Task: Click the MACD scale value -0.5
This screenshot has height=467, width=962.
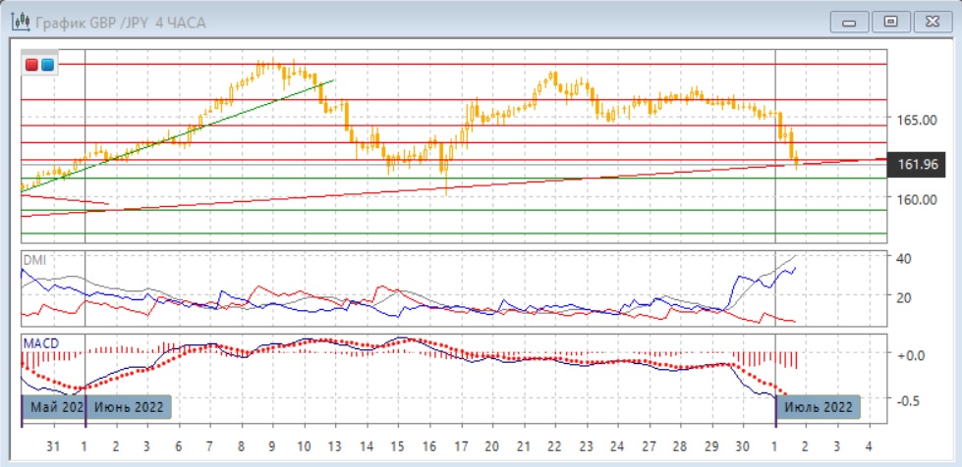Action: pyautogui.click(x=911, y=399)
